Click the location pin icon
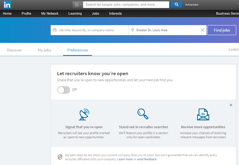239x165 pixels. [x=133, y=30]
